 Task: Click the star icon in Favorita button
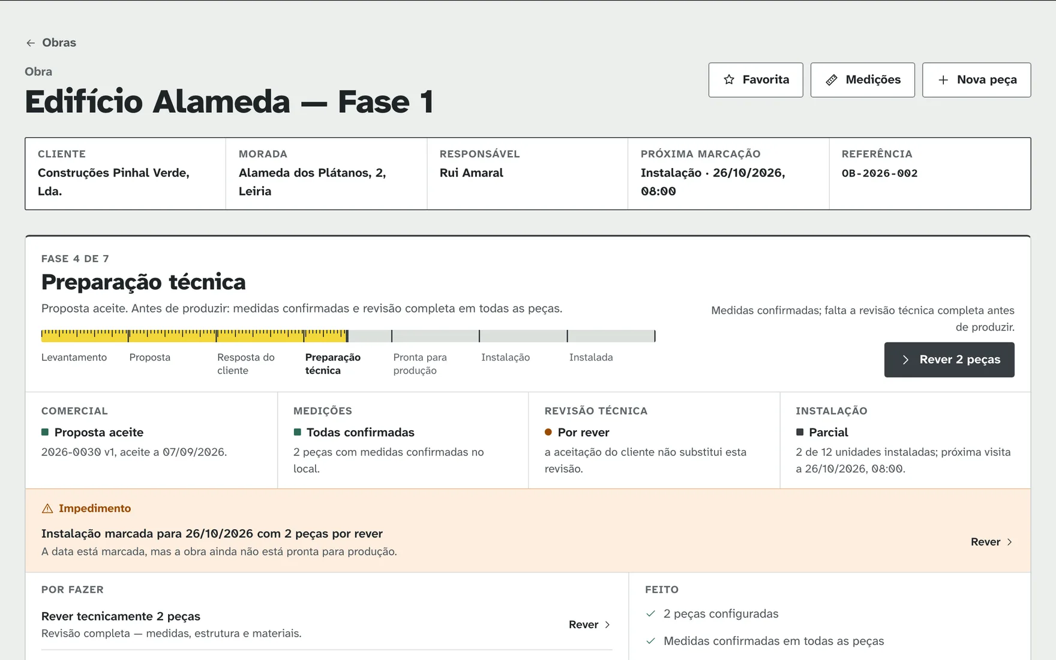click(x=729, y=80)
